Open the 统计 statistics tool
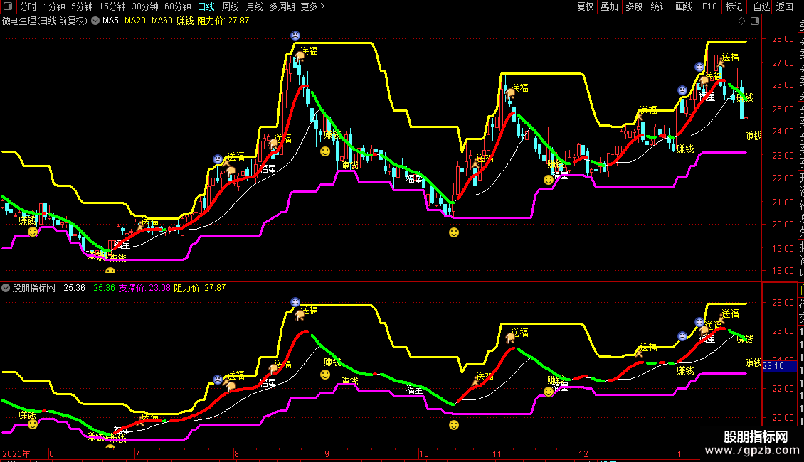This screenshot has width=804, height=462. pos(659,6)
